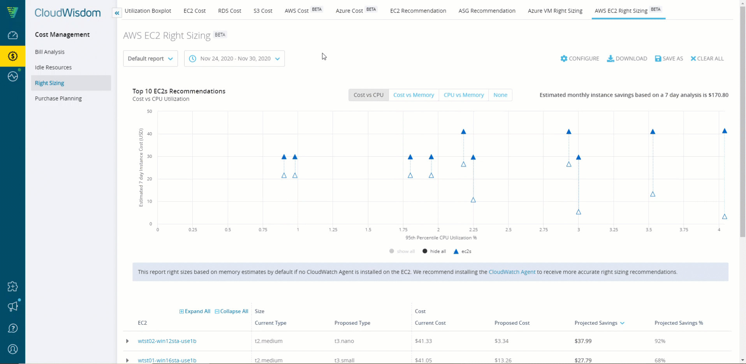Viewport: 746px width, 364px height.
Task: Select the None chart view
Action: point(500,95)
